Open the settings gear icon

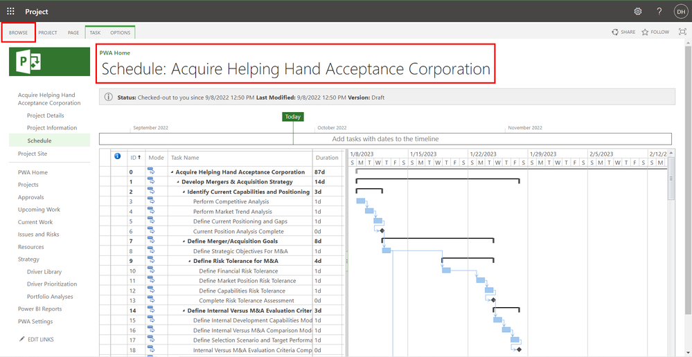coord(638,12)
